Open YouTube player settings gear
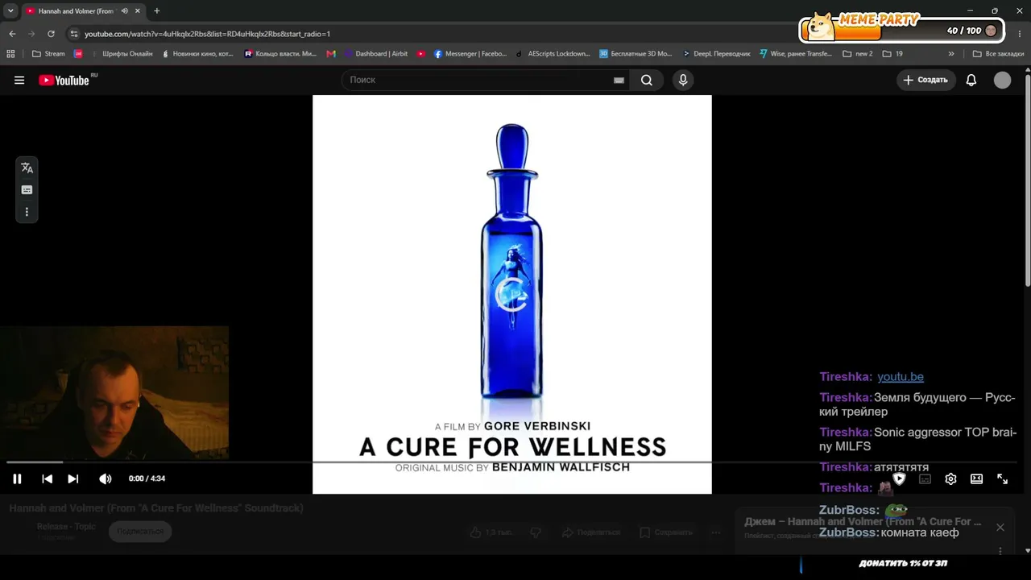 pyautogui.click(x=950, y=478)
